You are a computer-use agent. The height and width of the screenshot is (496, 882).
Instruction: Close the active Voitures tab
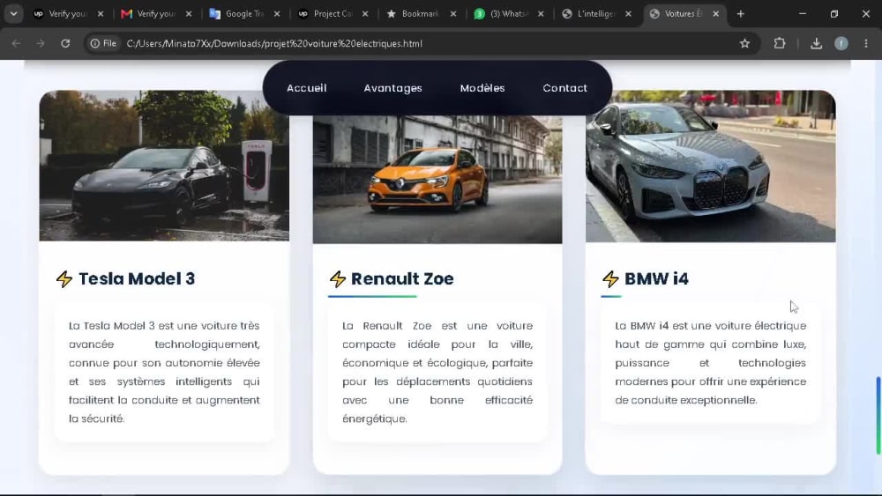click(715, 14)
